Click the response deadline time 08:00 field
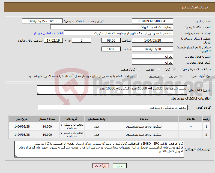 pyautogui.click(x=111, y=40)
